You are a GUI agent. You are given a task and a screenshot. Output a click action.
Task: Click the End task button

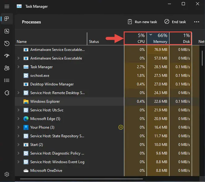point(175,22)
